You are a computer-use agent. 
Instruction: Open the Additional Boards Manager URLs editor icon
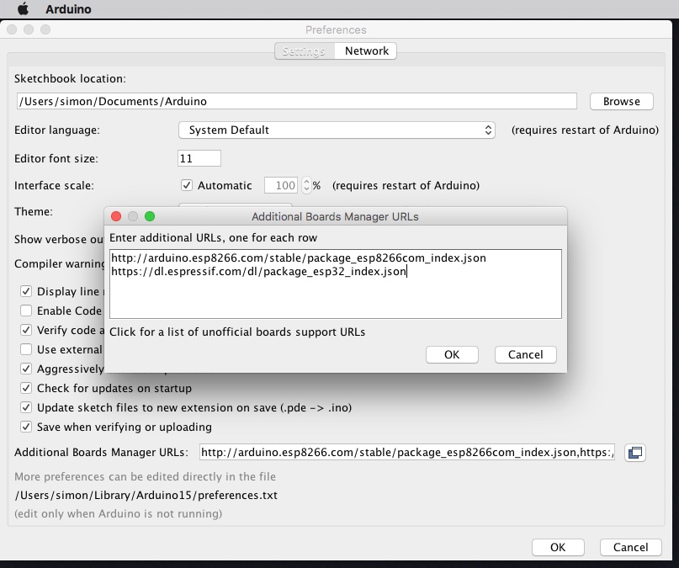(635, 453)
